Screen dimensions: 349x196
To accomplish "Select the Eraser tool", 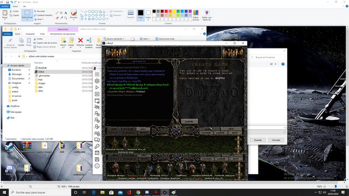I will click(57, 18).
